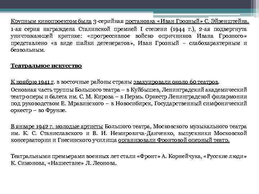Image resolution: width=259 pixels, height=194 pixels.
Task: Click the text "Театральными премьерами военных лет"
Action: click(x=65, y=156)
